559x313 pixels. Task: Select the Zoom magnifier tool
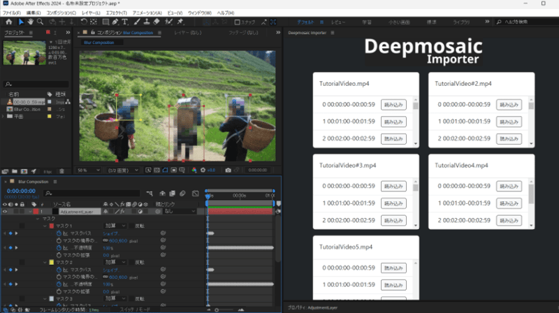point(41,22)
